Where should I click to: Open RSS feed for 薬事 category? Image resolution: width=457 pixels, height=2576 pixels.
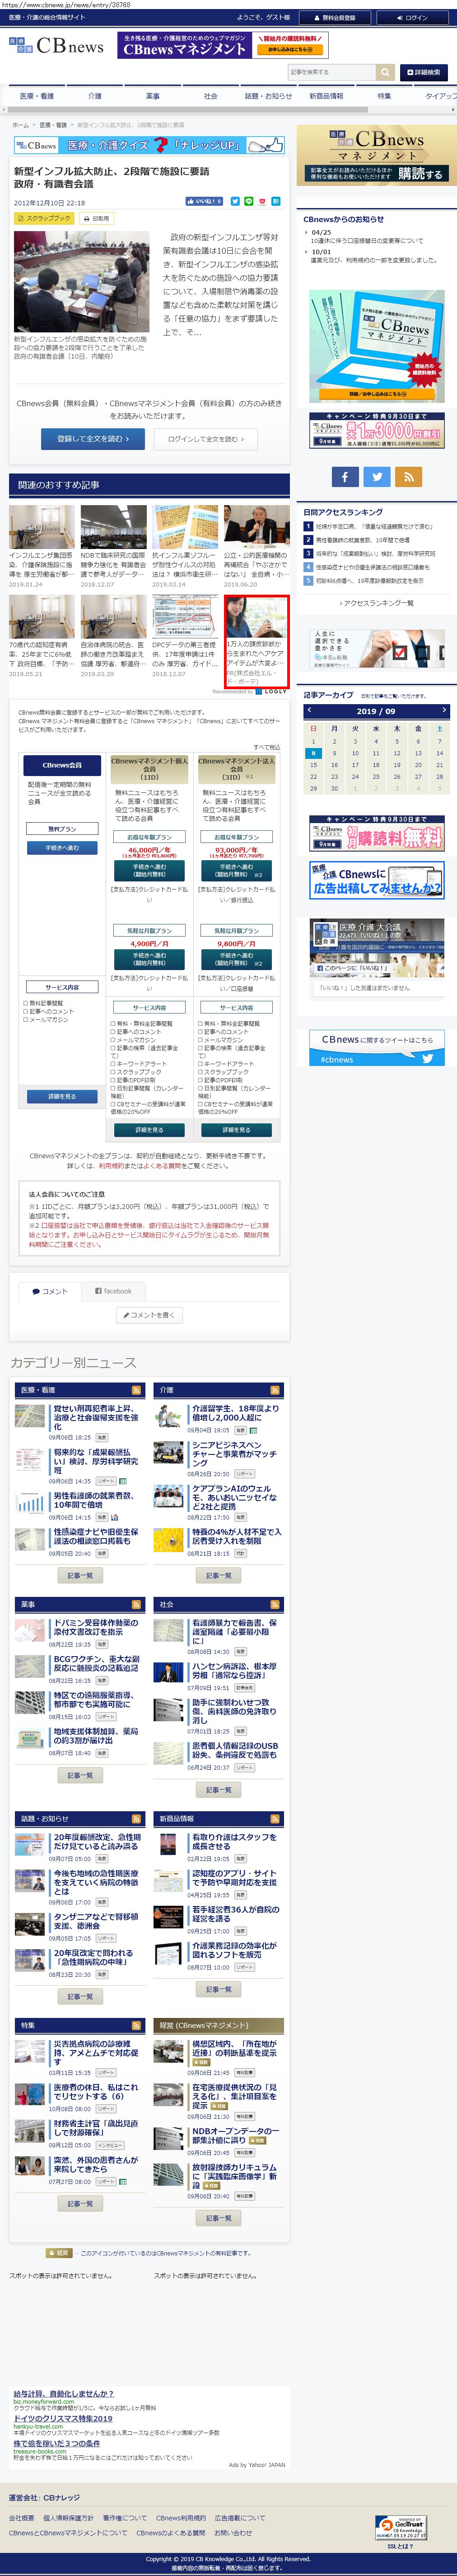(x=137, y=1604)
